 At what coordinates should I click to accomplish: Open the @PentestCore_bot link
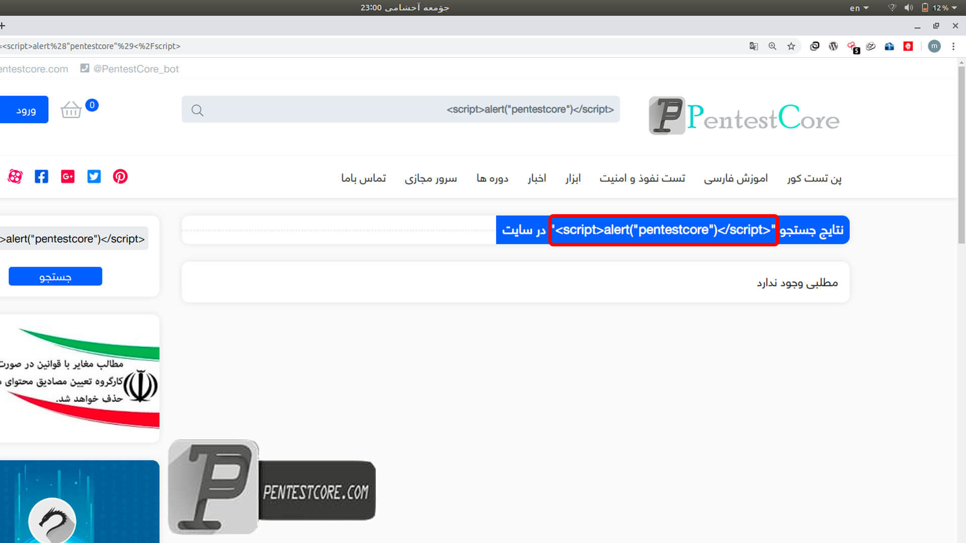(x=136, y=69)
